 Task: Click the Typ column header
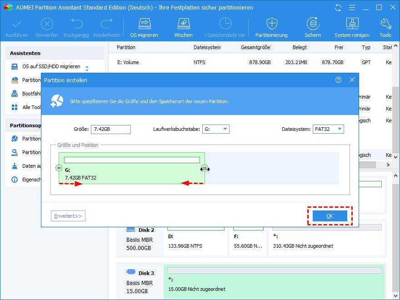pos(366,47)
